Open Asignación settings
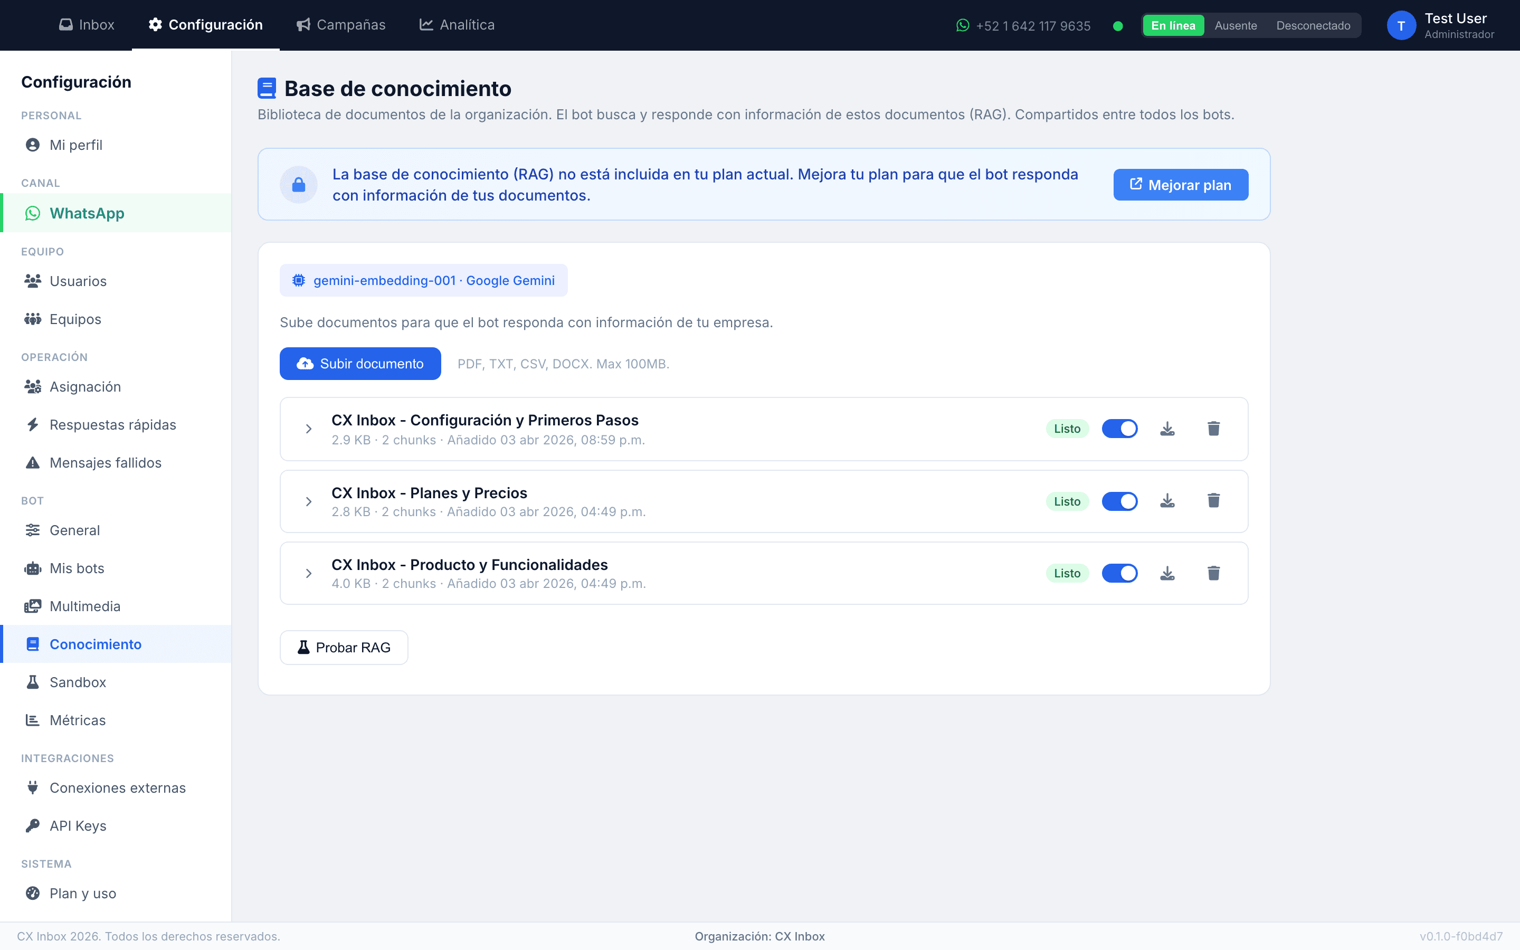Image resolution: width=1520 pixels, height=950 pixels. pos(116,386)
